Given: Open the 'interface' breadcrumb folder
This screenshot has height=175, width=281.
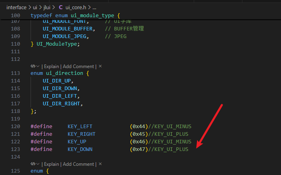Looking at the screenshot, I should click(x=16, y=7).
